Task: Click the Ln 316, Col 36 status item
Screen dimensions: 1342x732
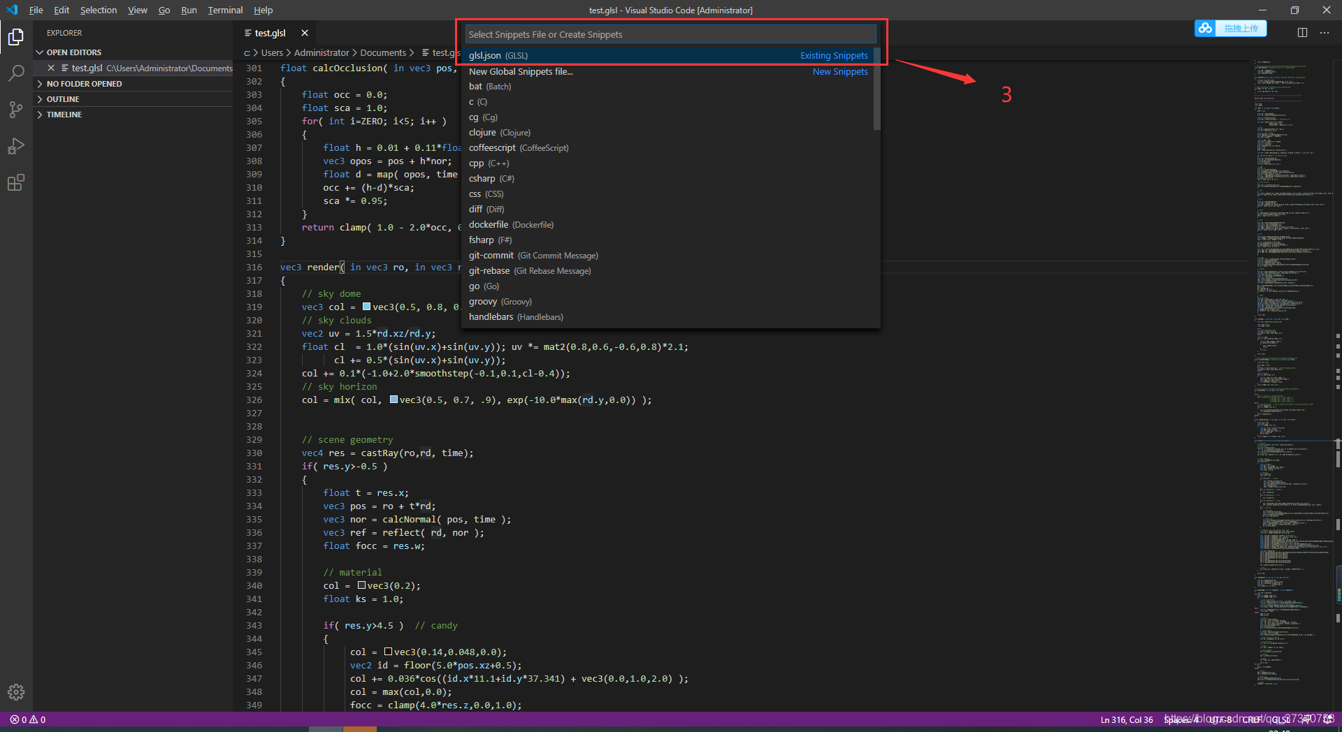Action: 1127,719
